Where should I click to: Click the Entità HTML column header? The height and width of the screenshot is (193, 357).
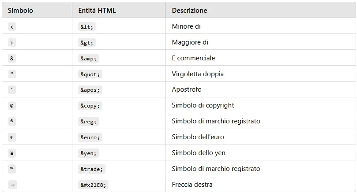click(x=97, y=11)
